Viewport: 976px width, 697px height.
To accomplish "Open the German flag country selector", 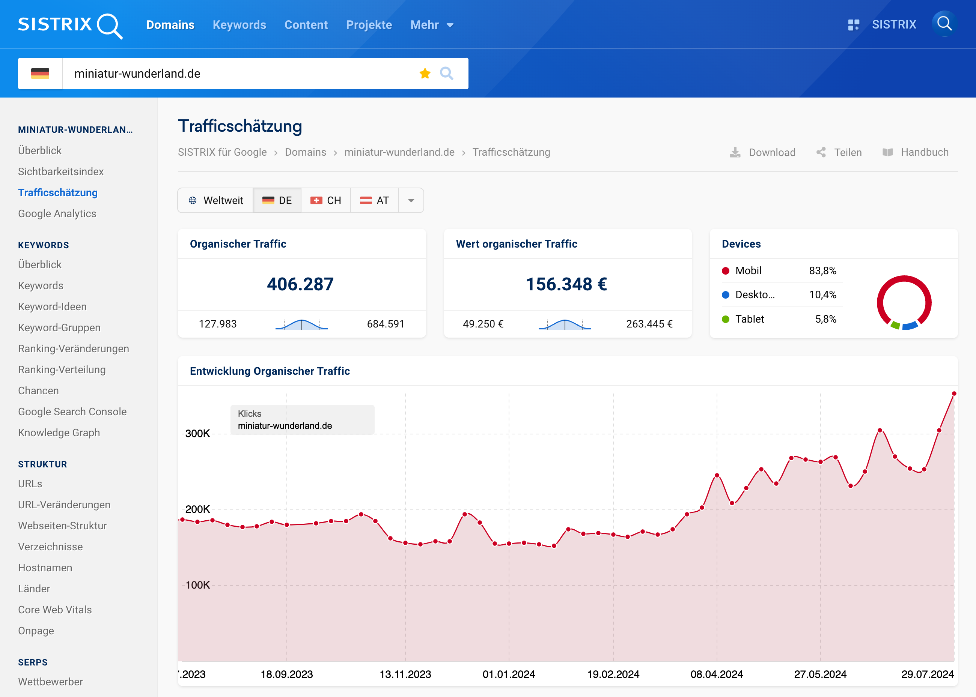I will click(40, 74).
